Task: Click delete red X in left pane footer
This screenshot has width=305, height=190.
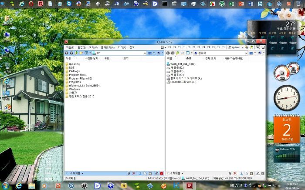Action: pyautogui.click(x=134, y=173)
